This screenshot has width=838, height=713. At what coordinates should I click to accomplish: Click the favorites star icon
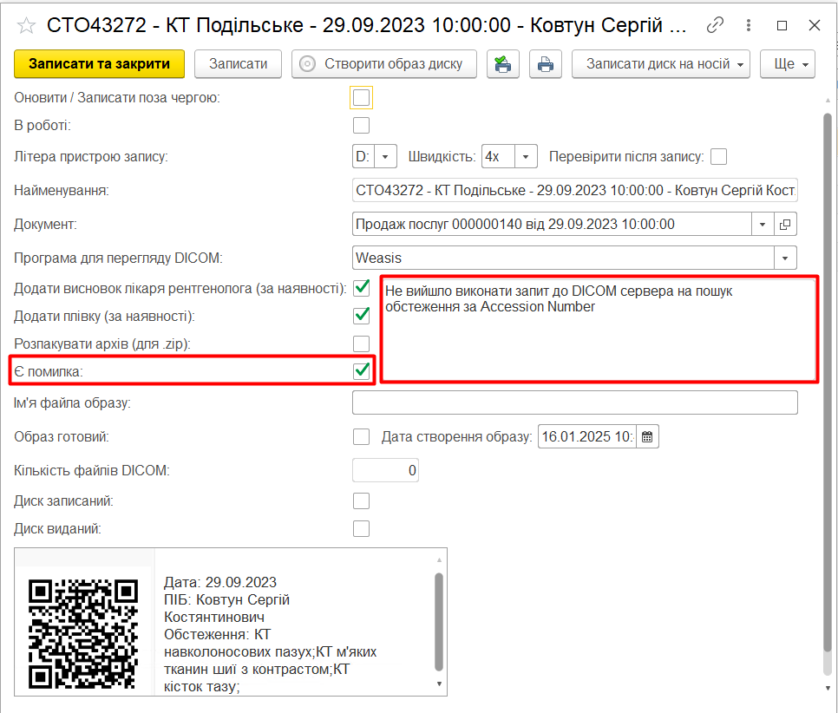pos(26,26)
